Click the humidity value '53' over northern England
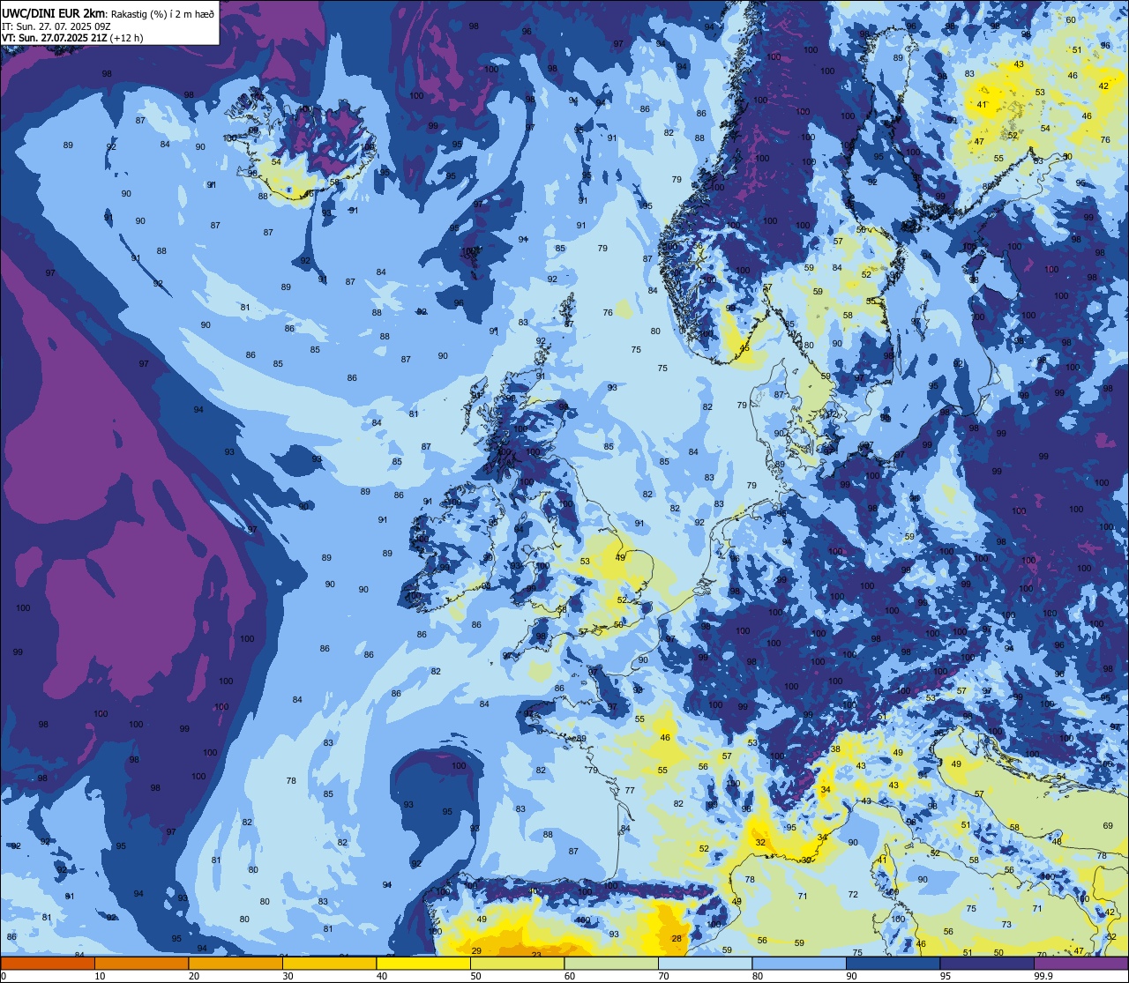1129x983 pixels. coord(585,562)
